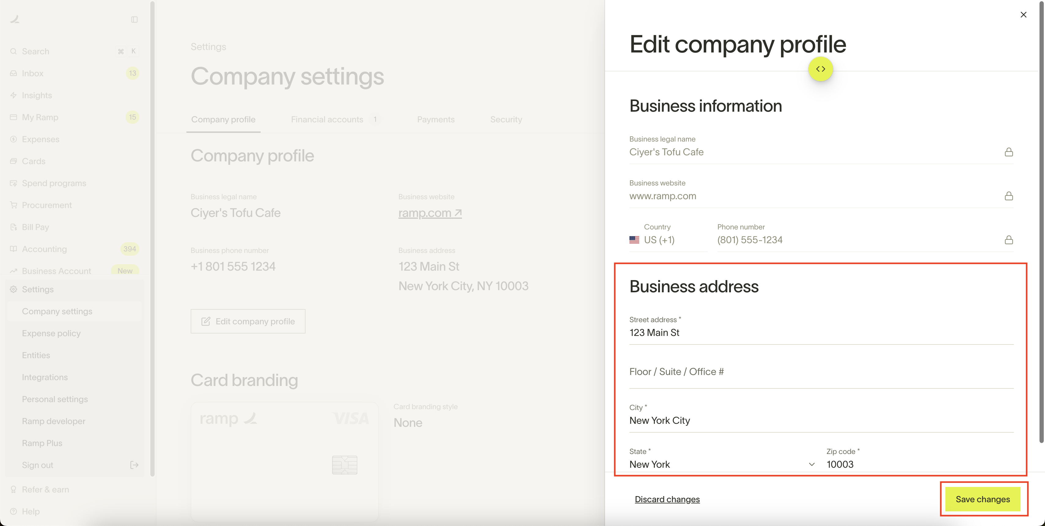Click the Cards stacked-card icon
Viewport: 1045px width, 526px height.
[x=13, y=161]
